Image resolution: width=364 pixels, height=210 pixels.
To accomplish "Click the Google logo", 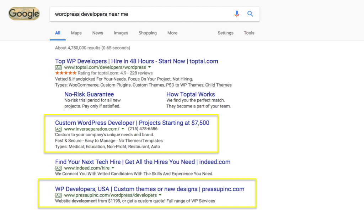I will pyautogui.click(x=24, y=14).
